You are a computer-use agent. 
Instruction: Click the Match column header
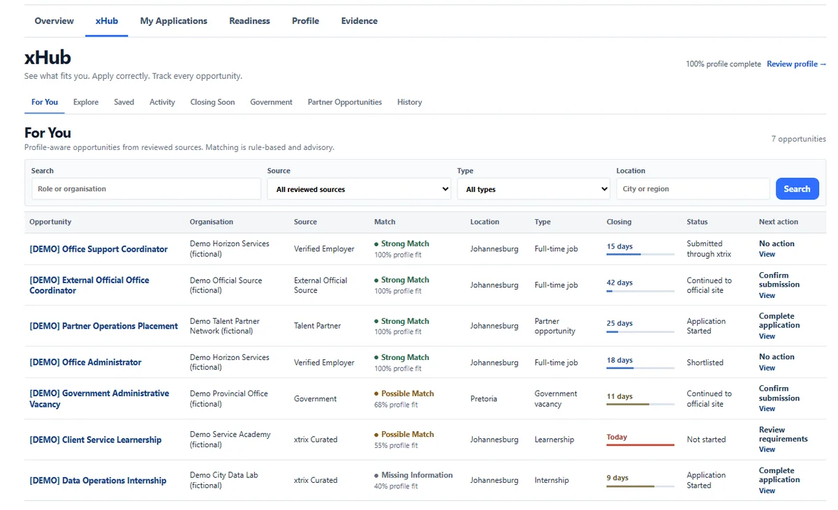[385, 222]
